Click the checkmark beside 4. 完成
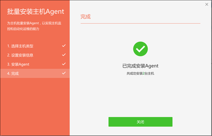Image resolution: width=212 pixels, height=136 pixels. 64,73
